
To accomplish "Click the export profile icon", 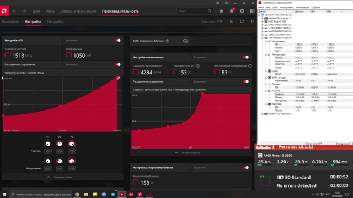I will 242,21.
